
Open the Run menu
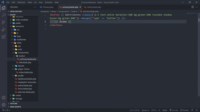pyautogui.click(x=41, y=2)
